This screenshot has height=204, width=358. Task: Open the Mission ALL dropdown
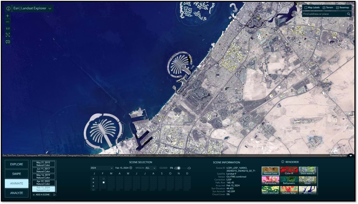pyautogui.click(x=151, y=168)
